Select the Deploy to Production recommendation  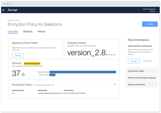141,84
